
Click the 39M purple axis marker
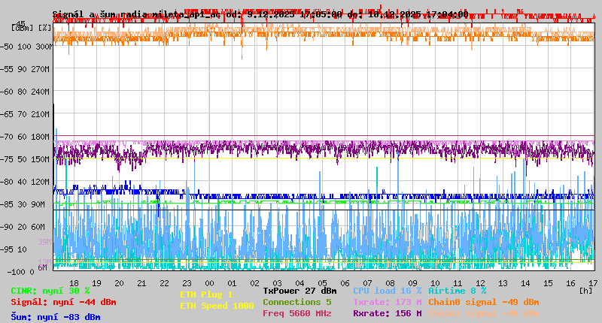coord(44,242)
